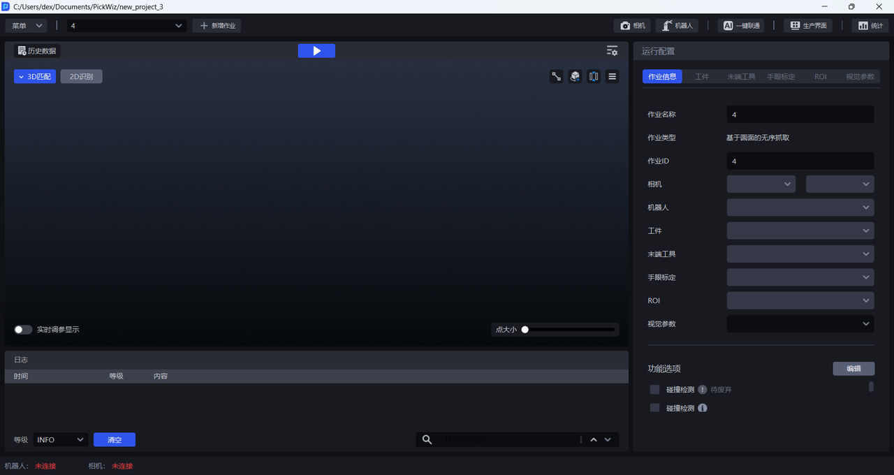
Task: Open the 统计 statistics panel
Action: pyautogui.click(x=870, y=26)
